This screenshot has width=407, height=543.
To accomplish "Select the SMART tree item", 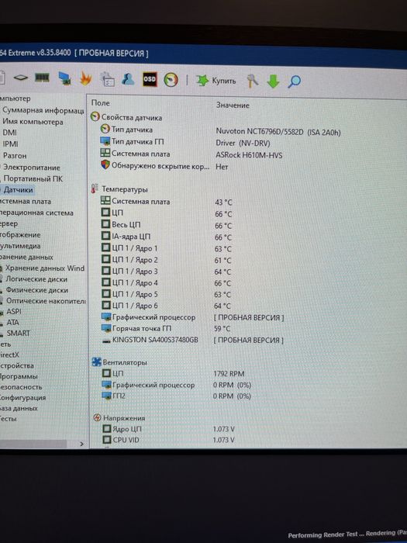I will (x=19, y=333).
